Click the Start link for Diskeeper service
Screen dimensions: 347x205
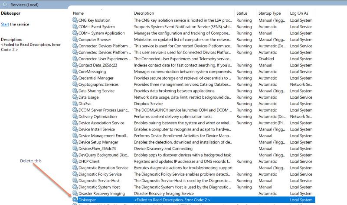pyautogui.click(x=5, y=24)
